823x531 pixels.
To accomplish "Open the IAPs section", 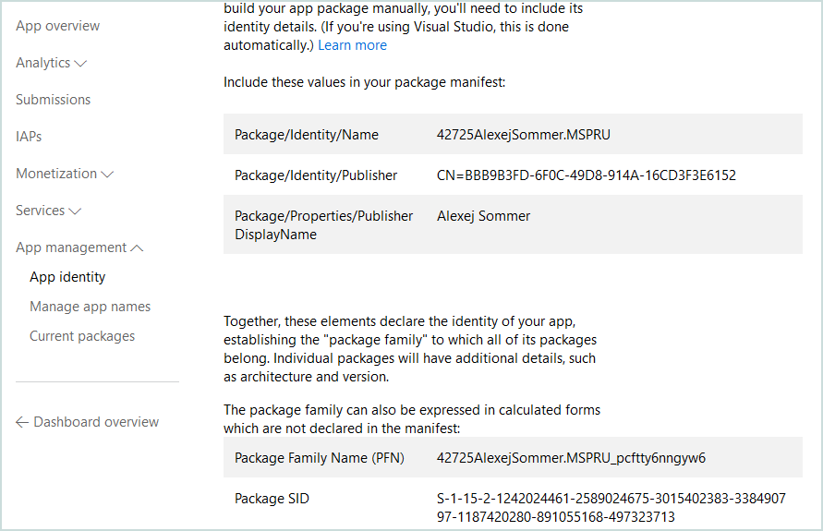I will [29, 137].
